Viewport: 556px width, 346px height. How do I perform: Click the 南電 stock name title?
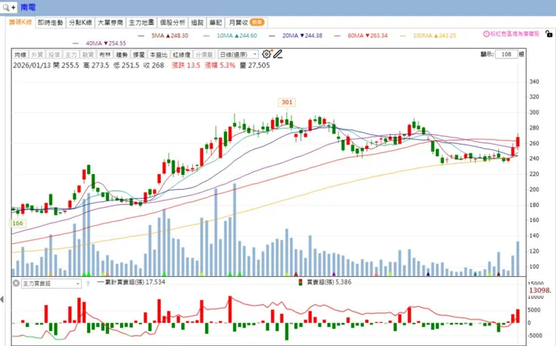[28, 7]
